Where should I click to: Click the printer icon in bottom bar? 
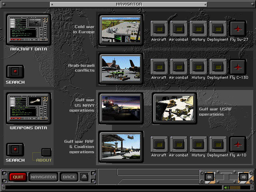[84, 177]
